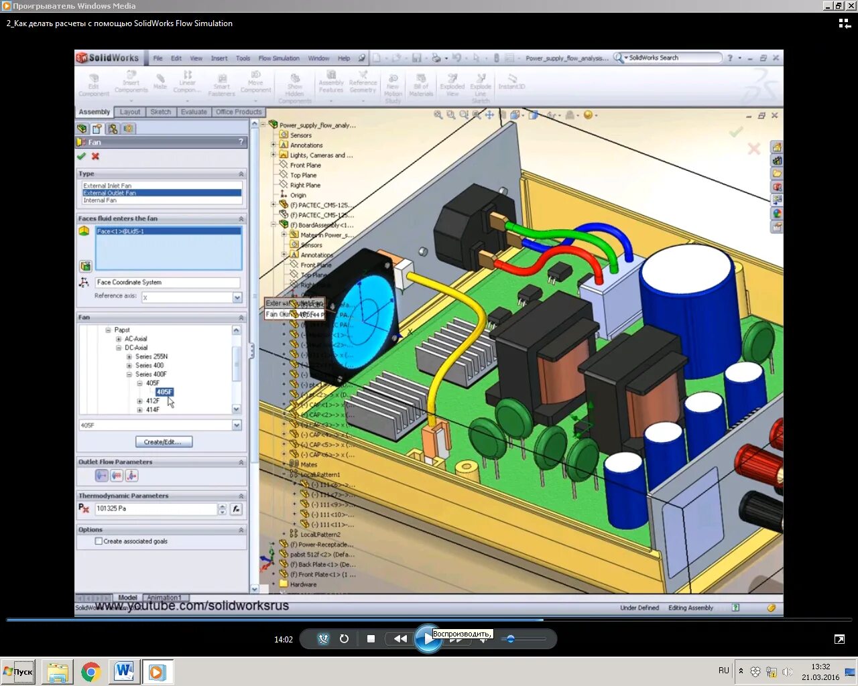Collapse the Faces fluid enters the fan section

pos(241,219)
